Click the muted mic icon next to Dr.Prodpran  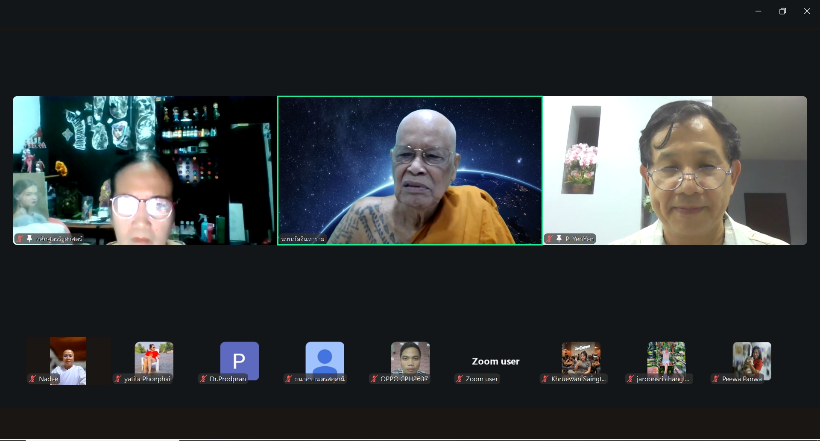pyautogui.click(x=203, y=379)
